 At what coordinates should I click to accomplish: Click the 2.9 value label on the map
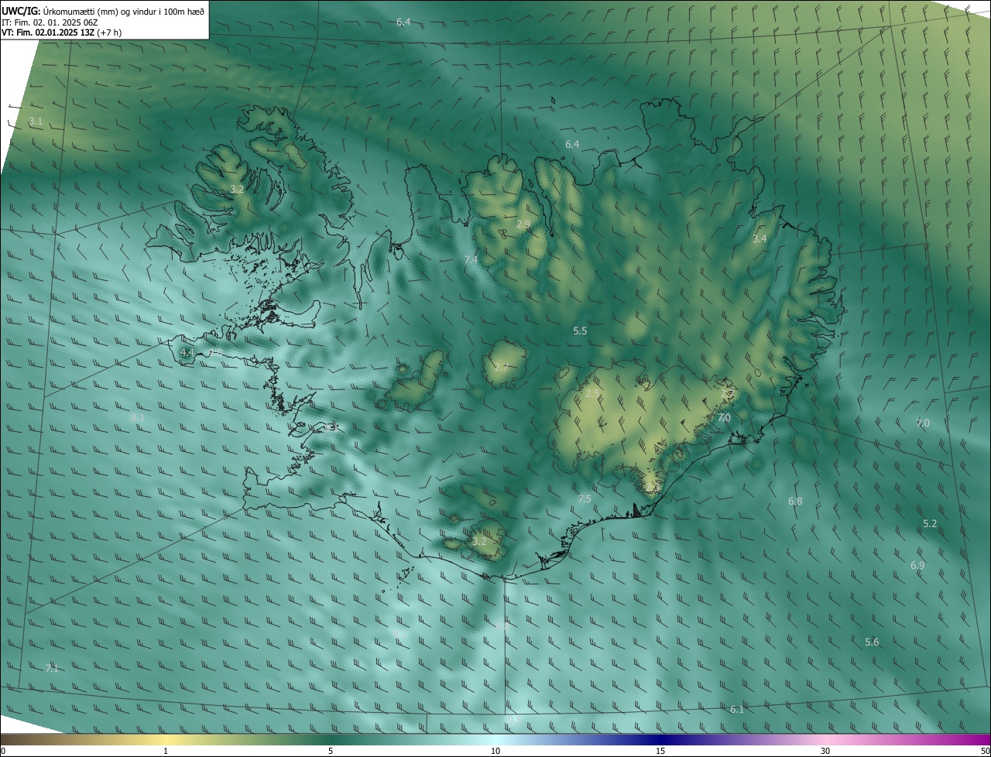pos(523,224)
